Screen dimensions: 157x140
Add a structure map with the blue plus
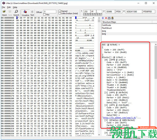103,18
